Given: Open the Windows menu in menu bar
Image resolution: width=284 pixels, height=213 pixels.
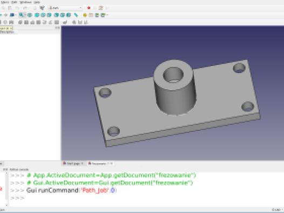Looking at the screenshot, I should click(x=25, y=2).
